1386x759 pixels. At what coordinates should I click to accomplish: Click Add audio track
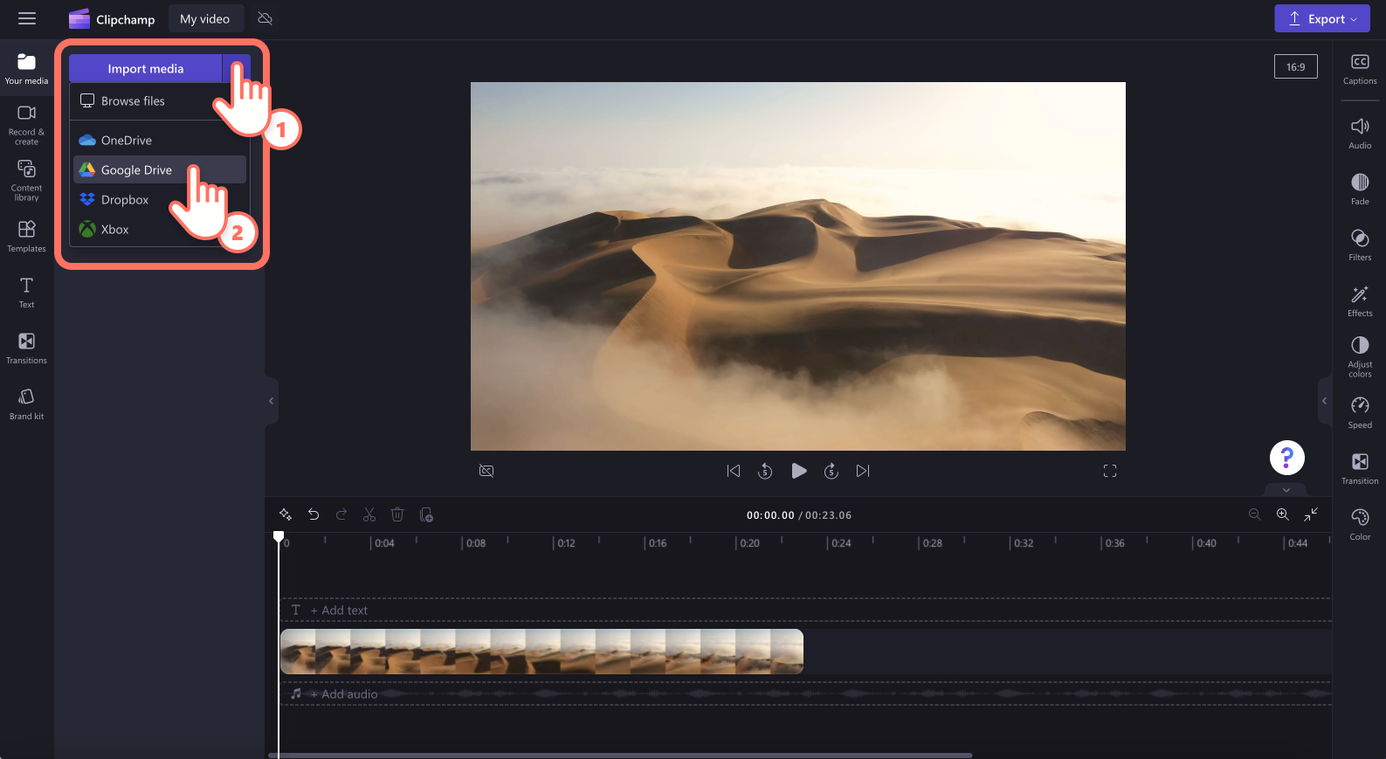pos(344,694)
